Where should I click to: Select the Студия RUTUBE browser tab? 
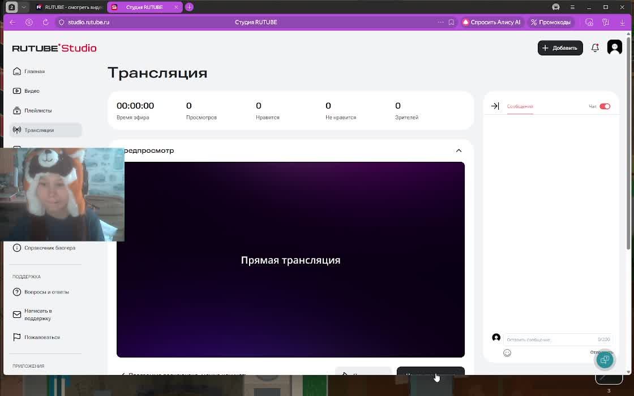click(x=144, y=7)
